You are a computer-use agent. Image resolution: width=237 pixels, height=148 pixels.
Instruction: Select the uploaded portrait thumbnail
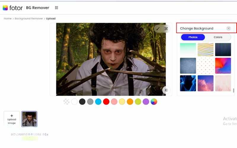click(x=29, y=119)
